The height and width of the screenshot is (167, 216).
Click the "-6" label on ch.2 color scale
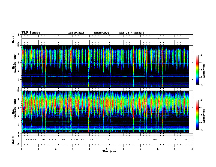(x=202, y=100)
